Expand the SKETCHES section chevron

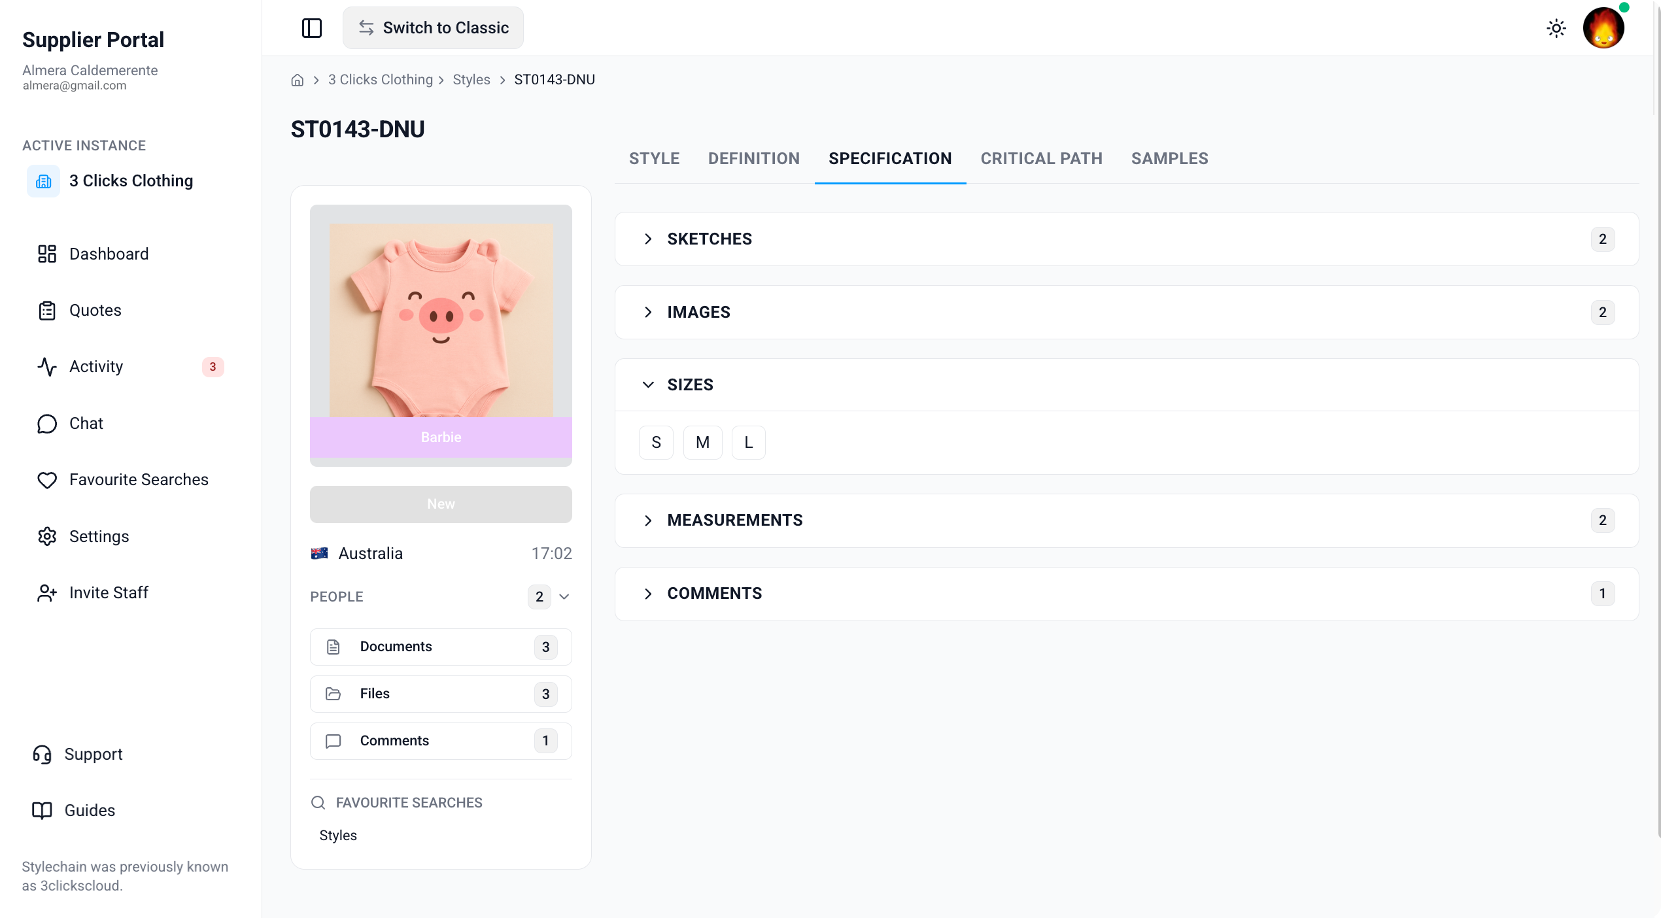click(648, 239)
